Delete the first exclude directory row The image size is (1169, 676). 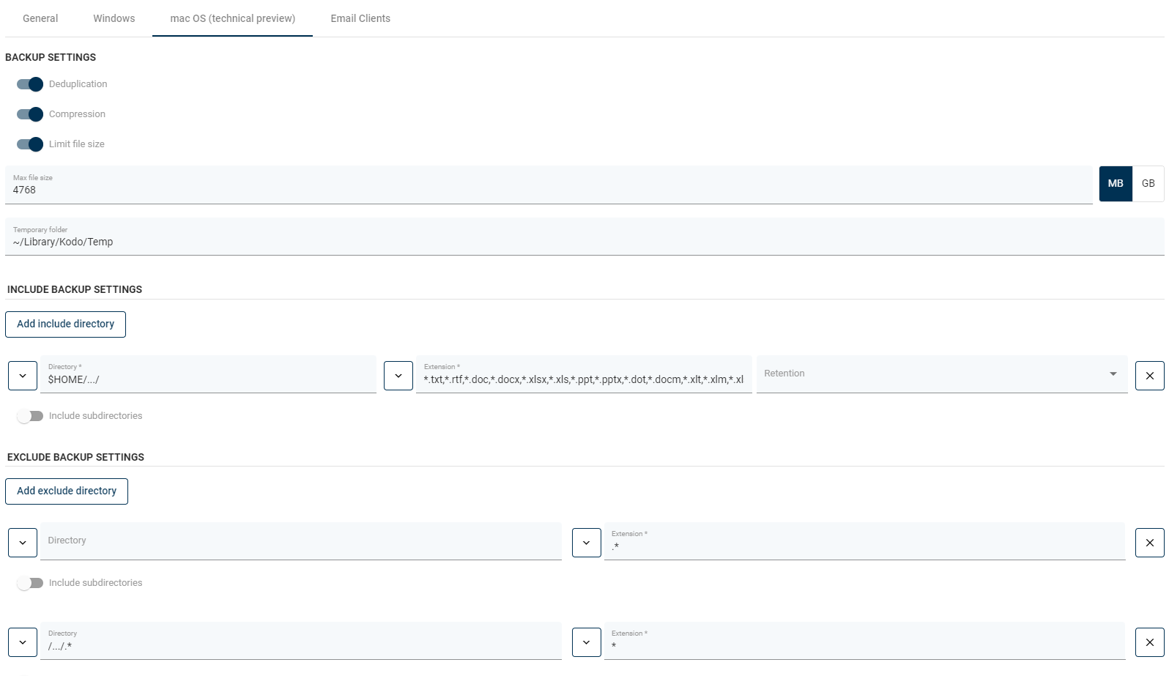click(1149, 543)
